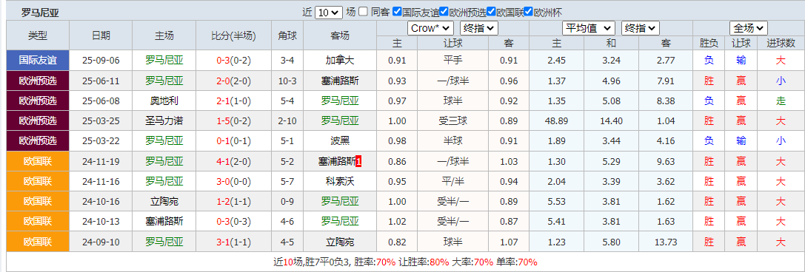This screenshot has height=272, width=805.
Task: Click the 日期 column header
Action: point(101,35)
